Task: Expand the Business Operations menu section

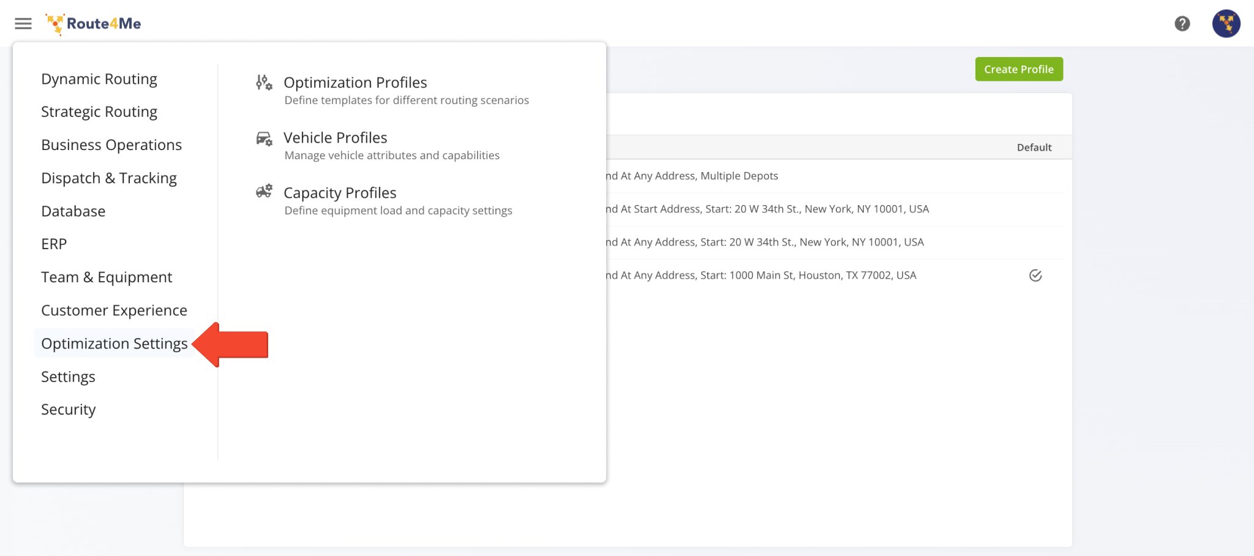Action: click(111, 145)
